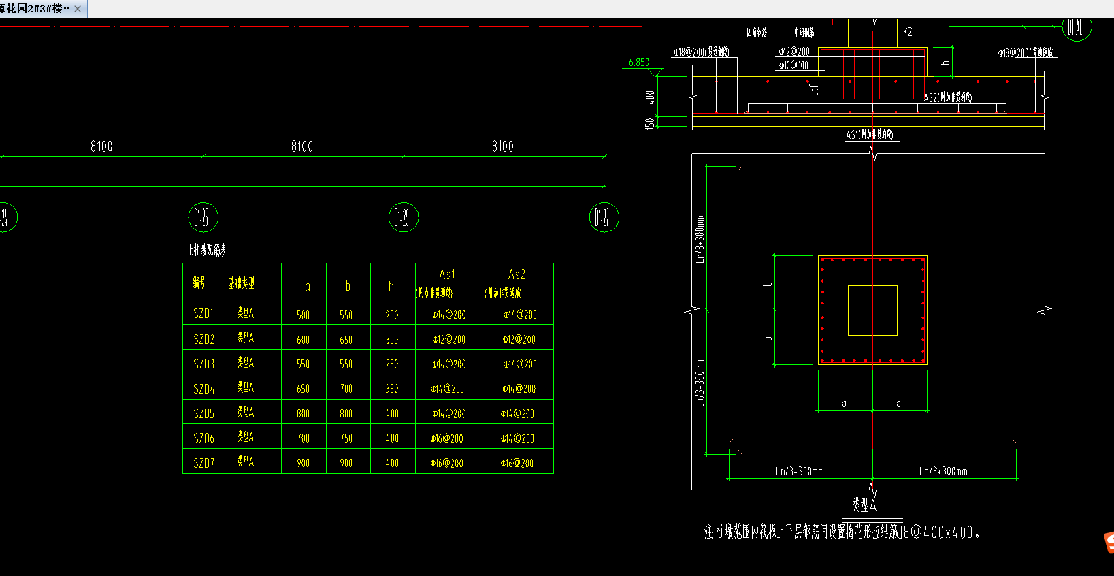
Task: Select value 600 in SZD2 row
Action: point(303,339)
